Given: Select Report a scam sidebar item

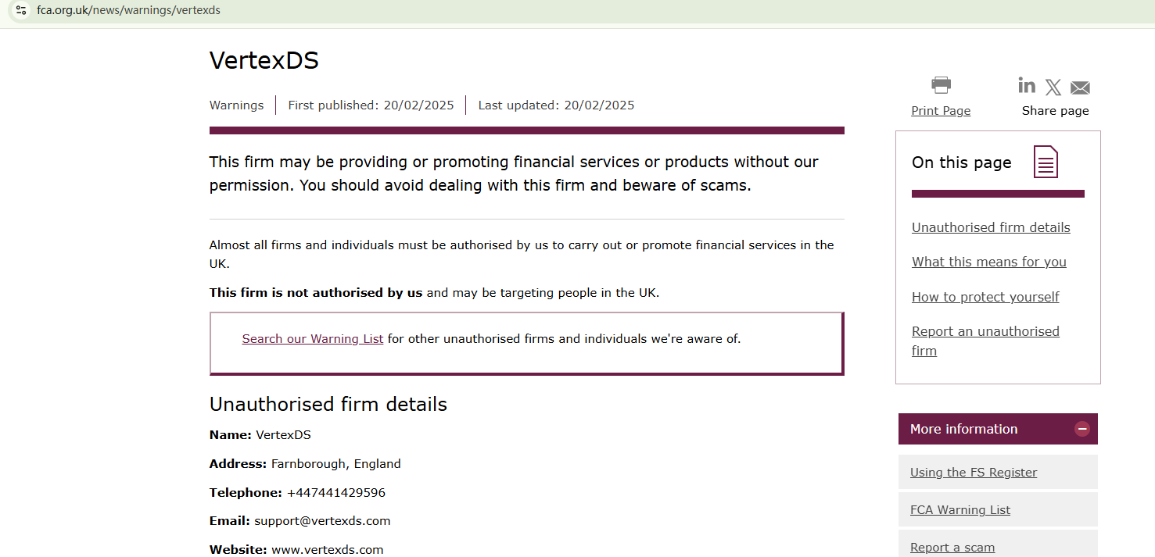Looking at the screenshot, I should 952,547.
